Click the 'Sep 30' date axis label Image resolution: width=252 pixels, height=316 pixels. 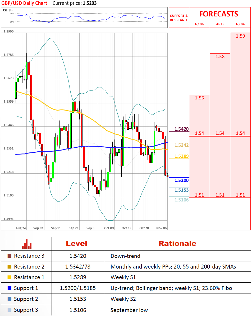pos(91,228)
